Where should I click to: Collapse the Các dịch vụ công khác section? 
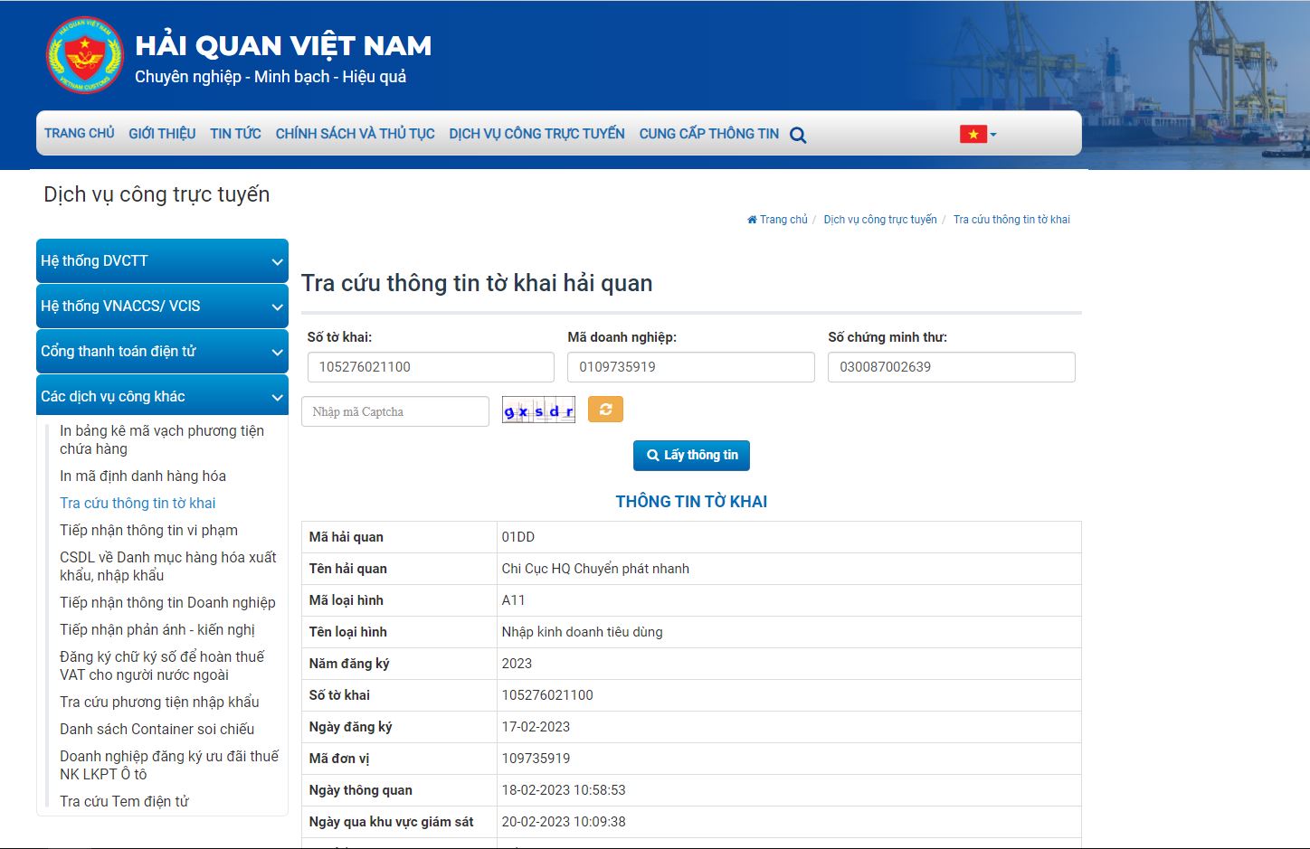[x=162, y=396]
